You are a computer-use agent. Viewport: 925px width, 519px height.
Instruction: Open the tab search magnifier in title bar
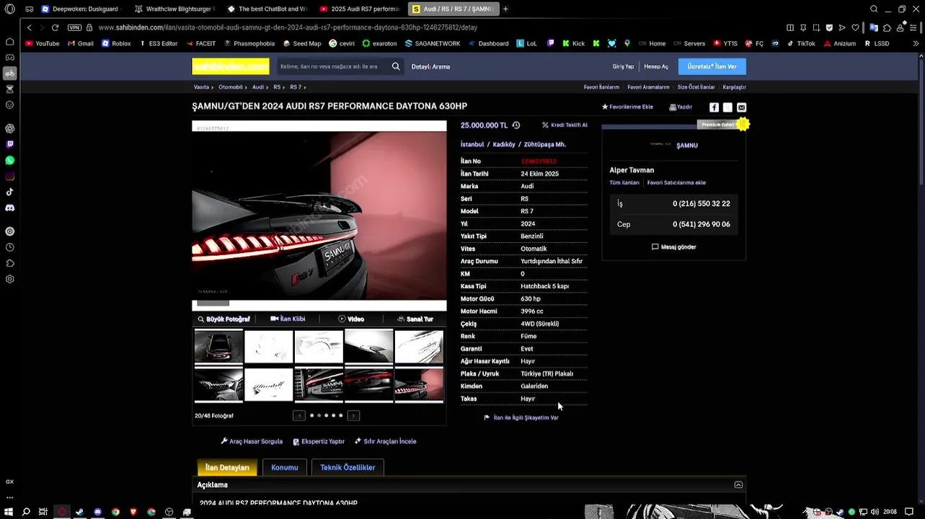pos(874,9)
